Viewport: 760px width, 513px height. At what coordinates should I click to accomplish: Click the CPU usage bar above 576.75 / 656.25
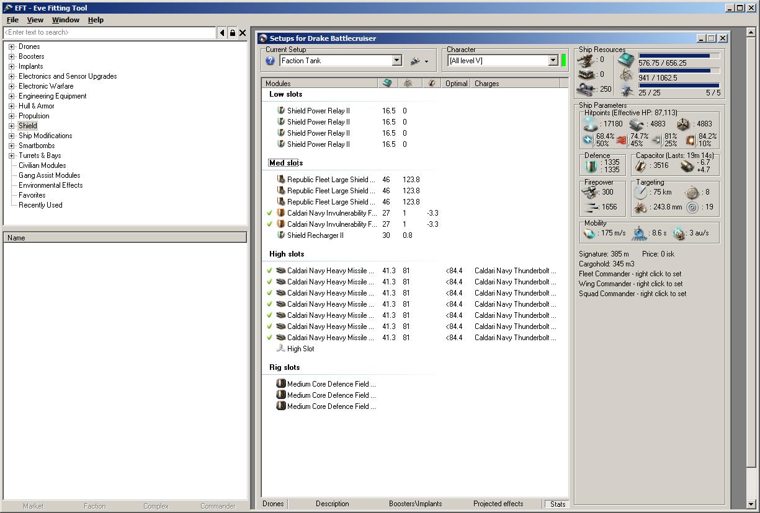click(x=679, y=56)
